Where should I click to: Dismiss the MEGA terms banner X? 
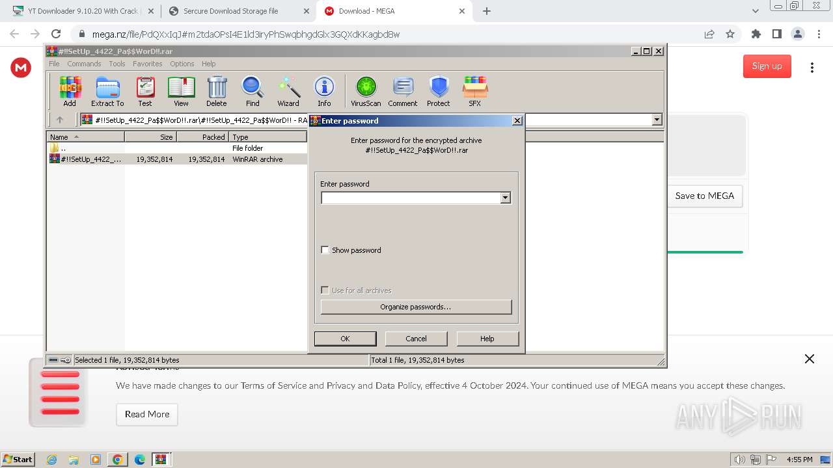tap(810, 359)
